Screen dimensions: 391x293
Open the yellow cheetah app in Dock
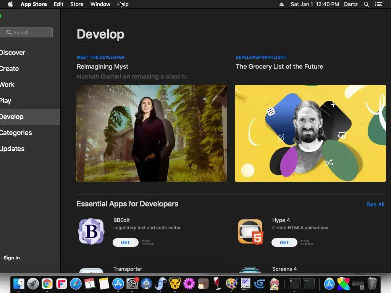click(175, 283)
